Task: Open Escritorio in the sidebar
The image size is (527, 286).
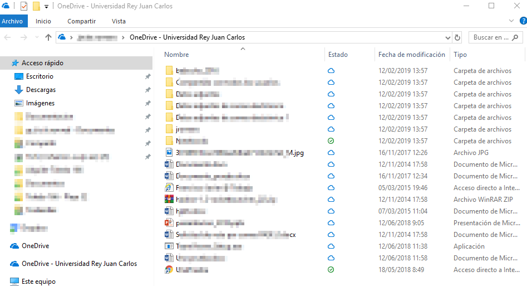Action: 40,76
